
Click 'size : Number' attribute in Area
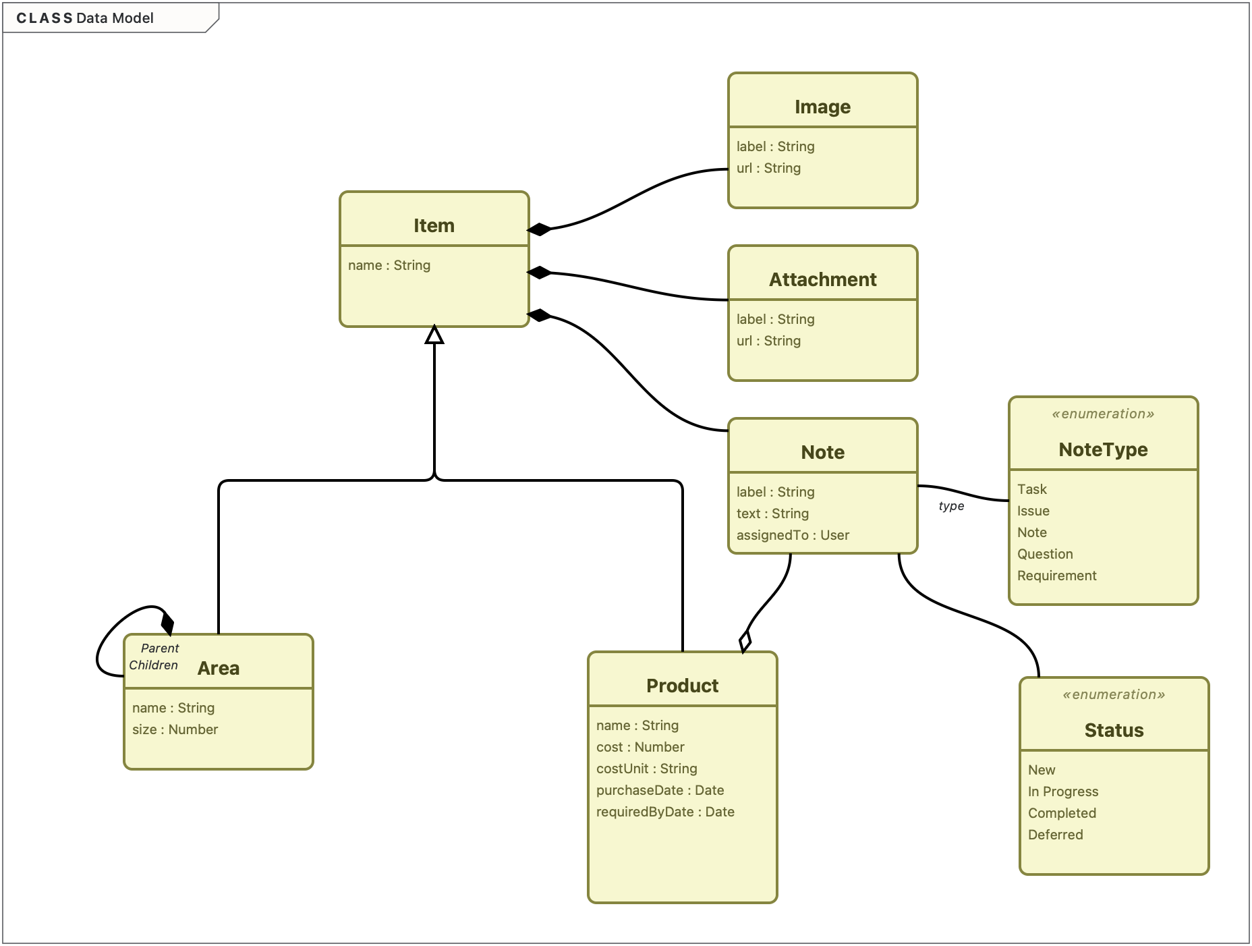click(x=175, y=729)
